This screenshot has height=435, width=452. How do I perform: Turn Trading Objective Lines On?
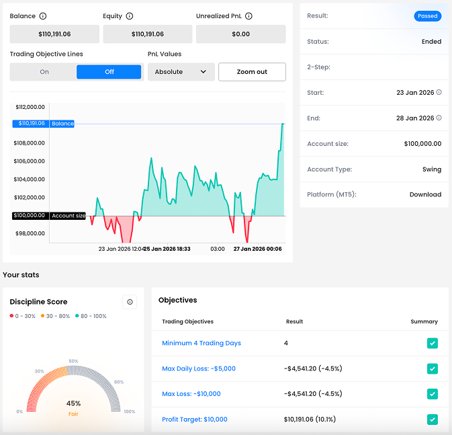[44, 72]
